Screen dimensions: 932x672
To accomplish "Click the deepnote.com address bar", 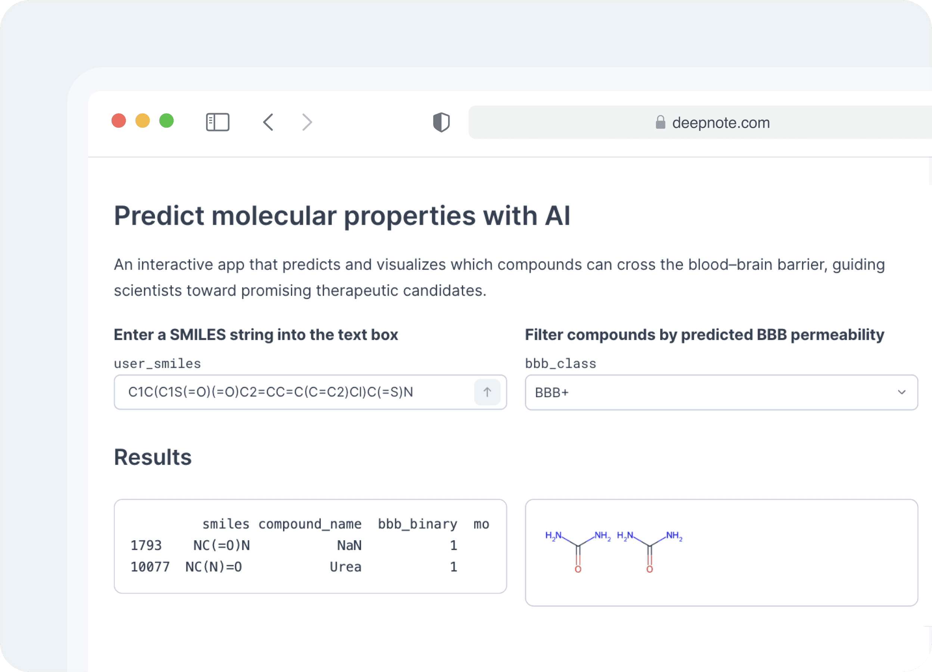I will (720, 123).
